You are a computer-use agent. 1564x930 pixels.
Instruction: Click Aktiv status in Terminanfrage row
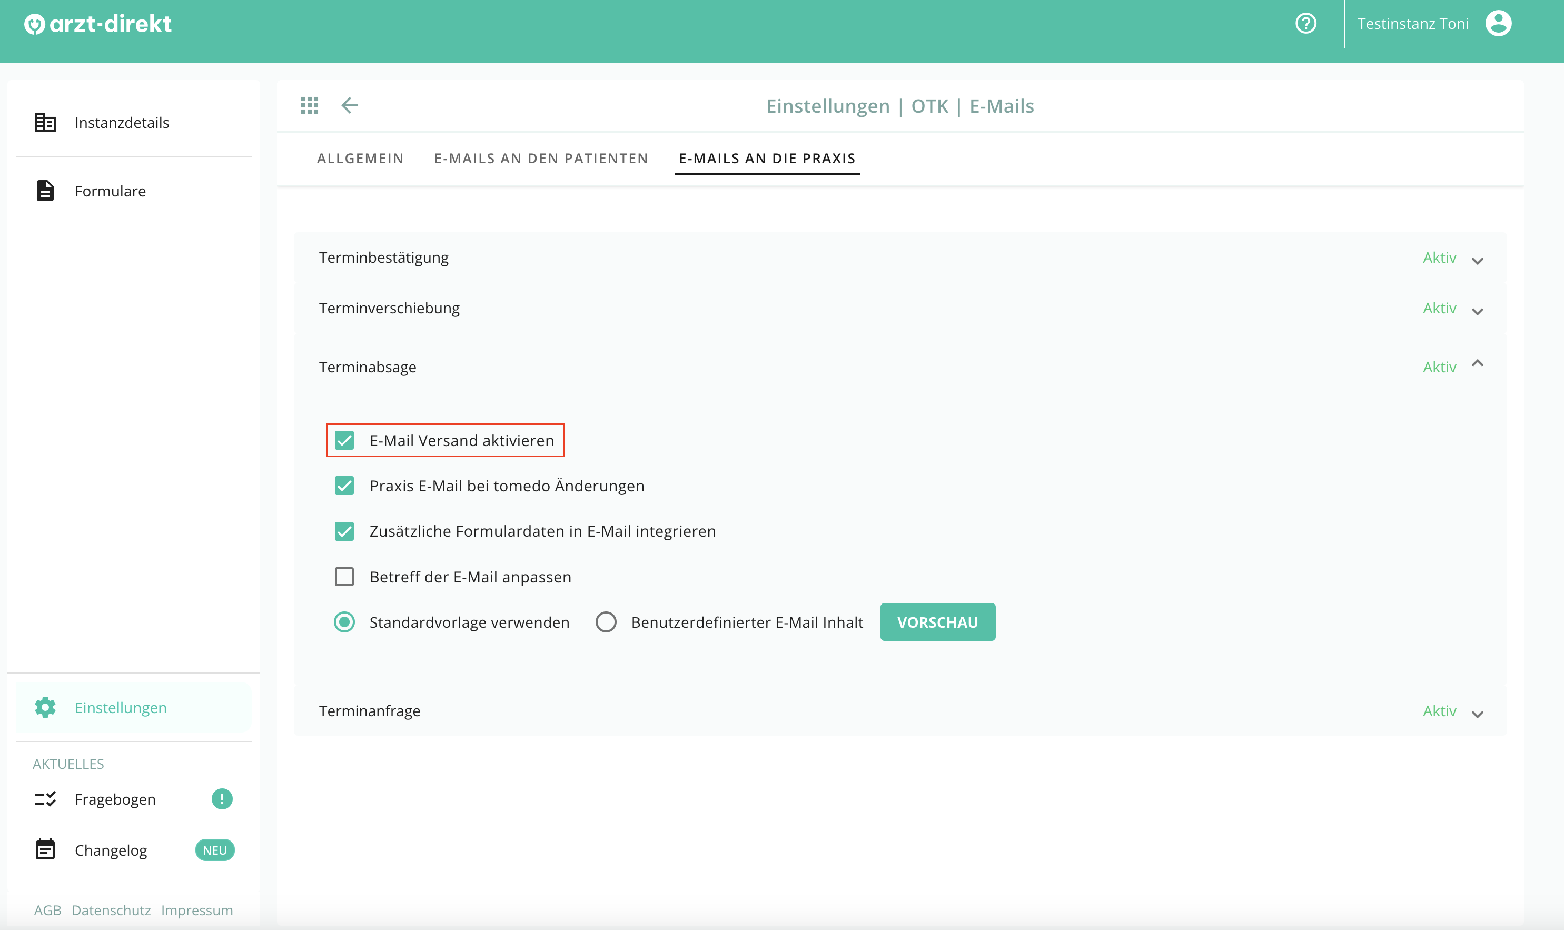tap(1439, 711)
